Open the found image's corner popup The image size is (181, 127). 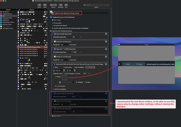tap(72, 74)
